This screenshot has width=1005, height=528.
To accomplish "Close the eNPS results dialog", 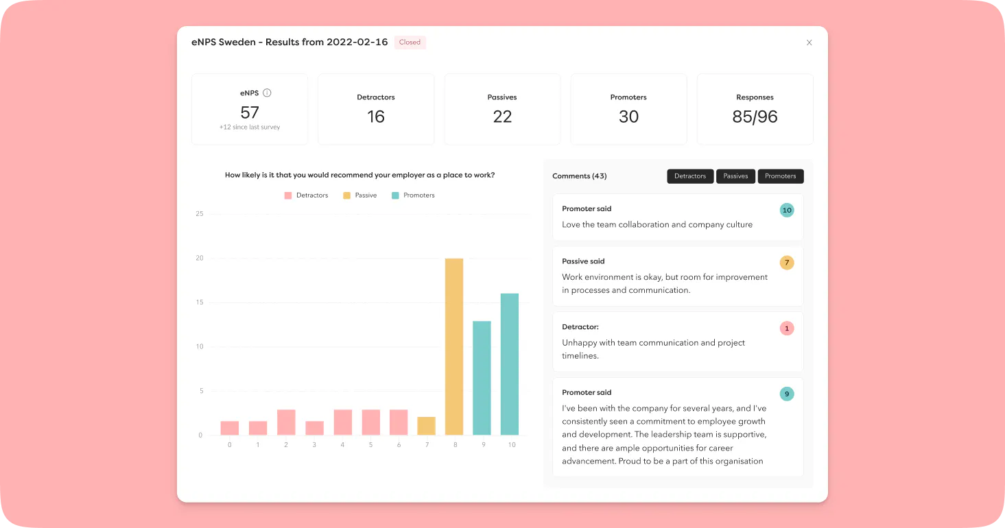I will point(809,43).
